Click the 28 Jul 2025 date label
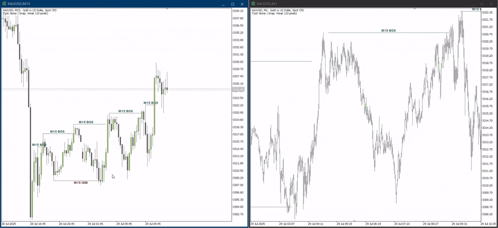498x228 pixels. 8,224
